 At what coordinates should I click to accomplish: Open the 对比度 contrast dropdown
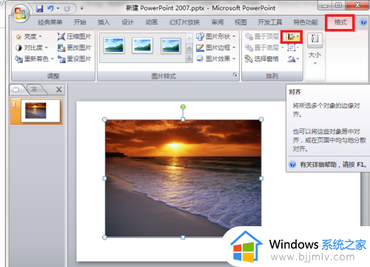coord(32,47)
